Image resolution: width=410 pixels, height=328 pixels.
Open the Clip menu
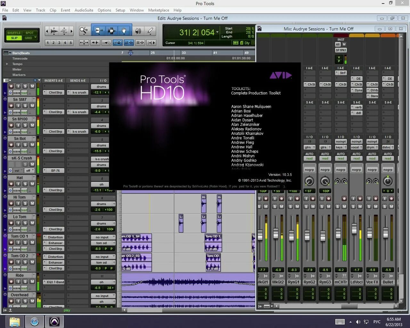(x=53, y=10)
